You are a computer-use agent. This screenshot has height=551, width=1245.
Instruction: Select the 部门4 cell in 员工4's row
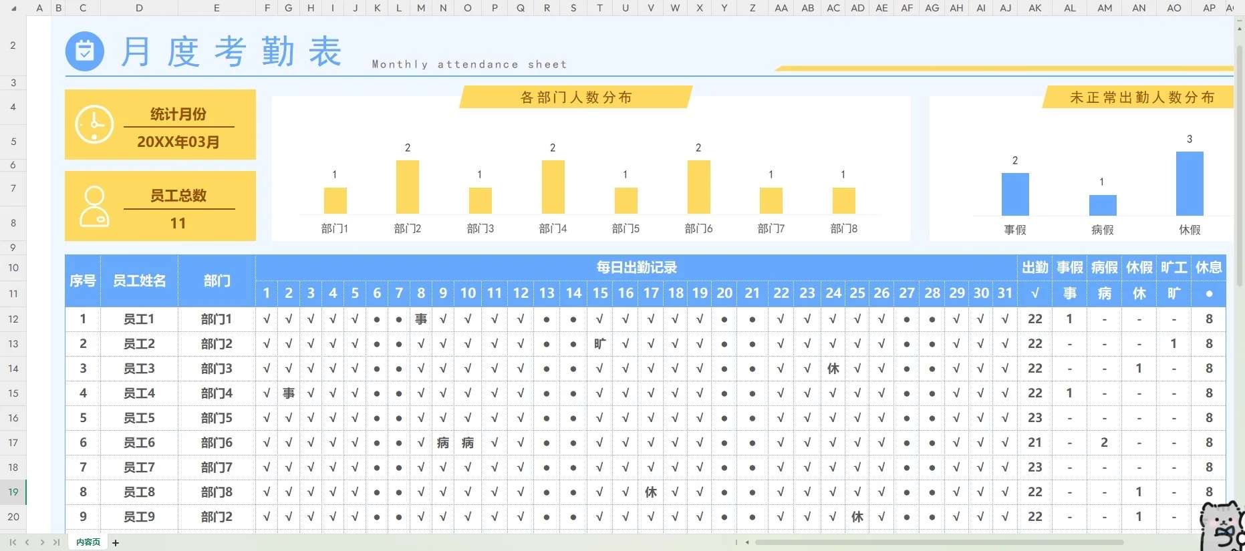(x=217, y=393)
